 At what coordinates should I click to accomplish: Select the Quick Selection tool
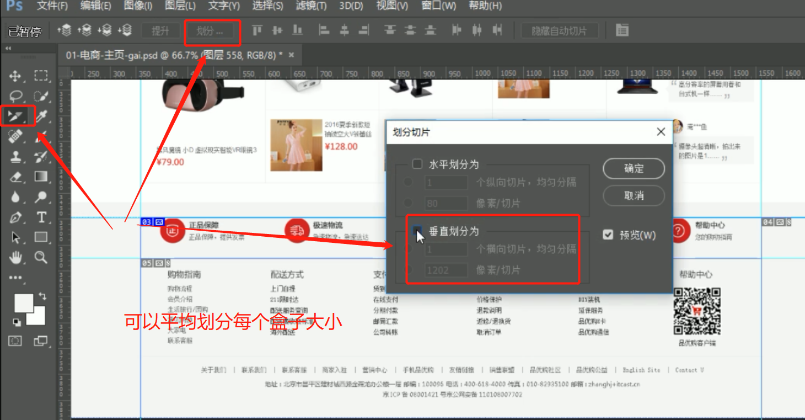(x=41, y=95)
